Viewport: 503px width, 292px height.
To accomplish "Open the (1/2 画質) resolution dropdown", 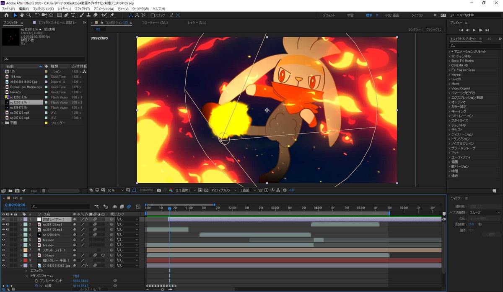I will click(x=185, y=190).
